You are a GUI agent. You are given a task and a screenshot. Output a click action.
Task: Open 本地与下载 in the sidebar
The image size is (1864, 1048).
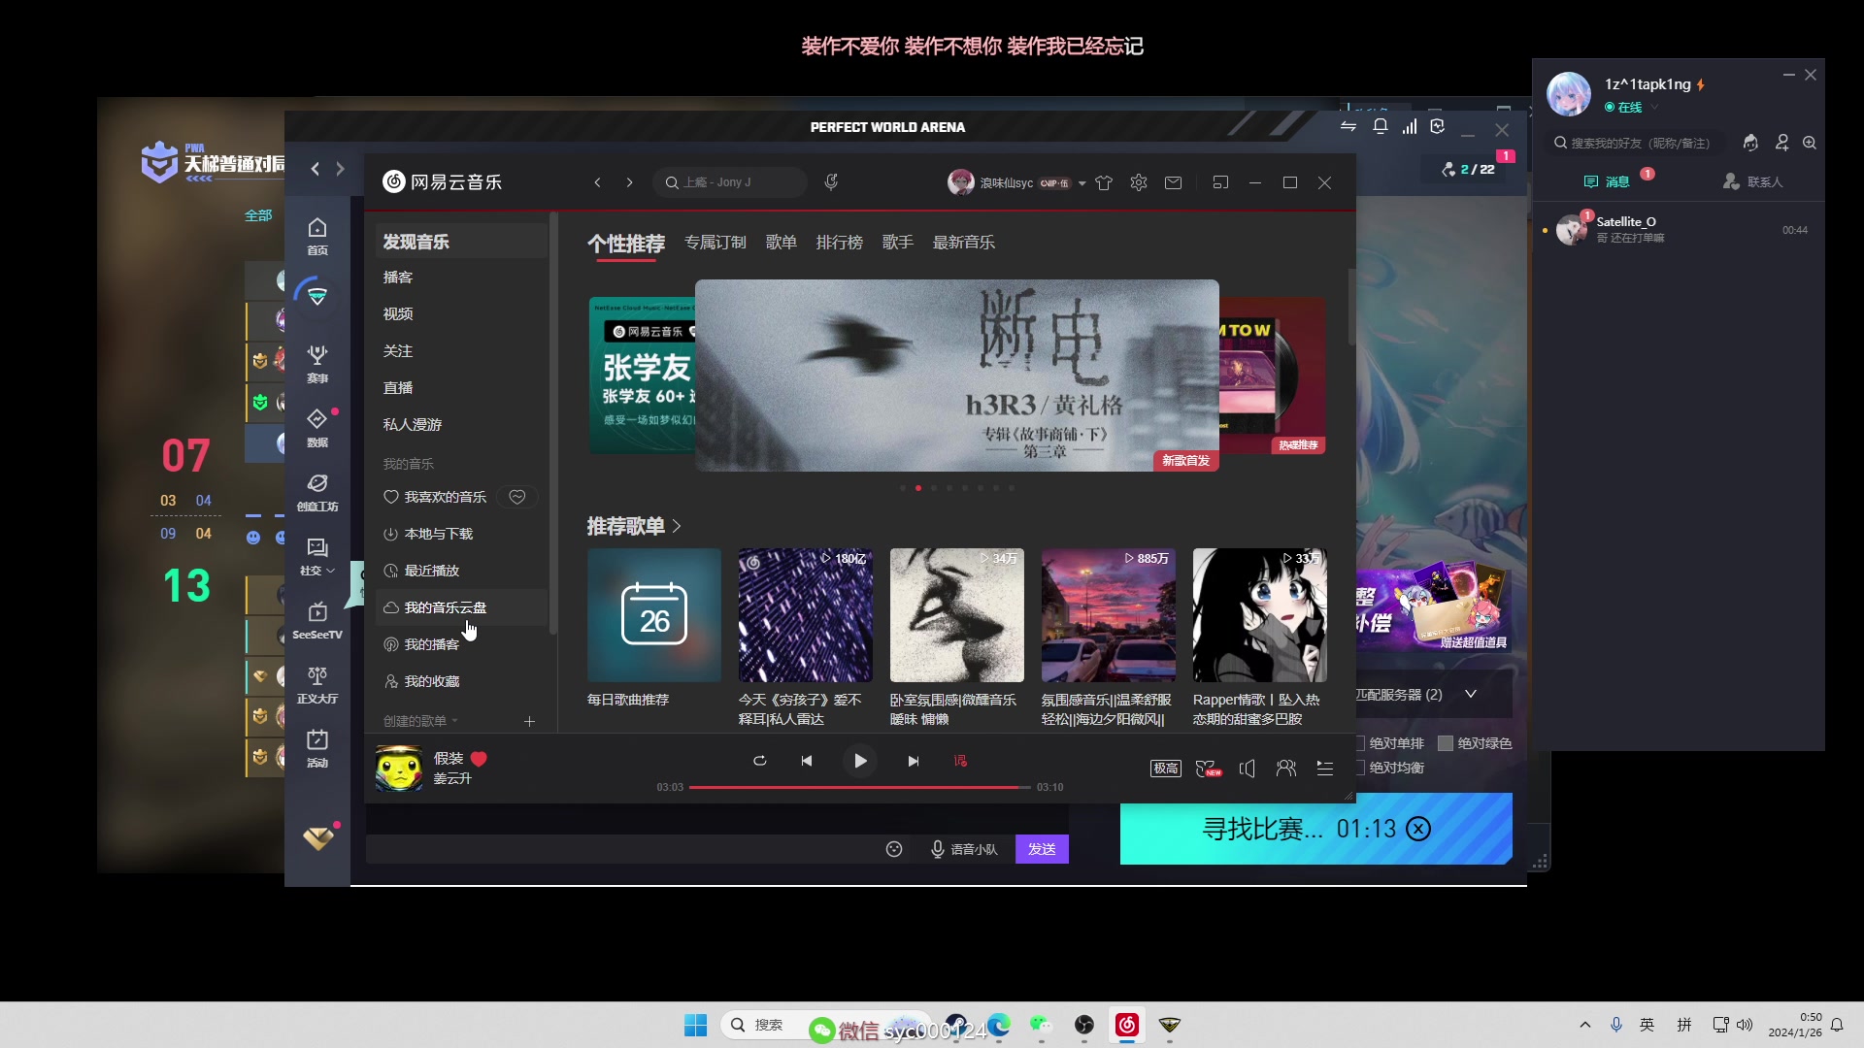[462, 534]
